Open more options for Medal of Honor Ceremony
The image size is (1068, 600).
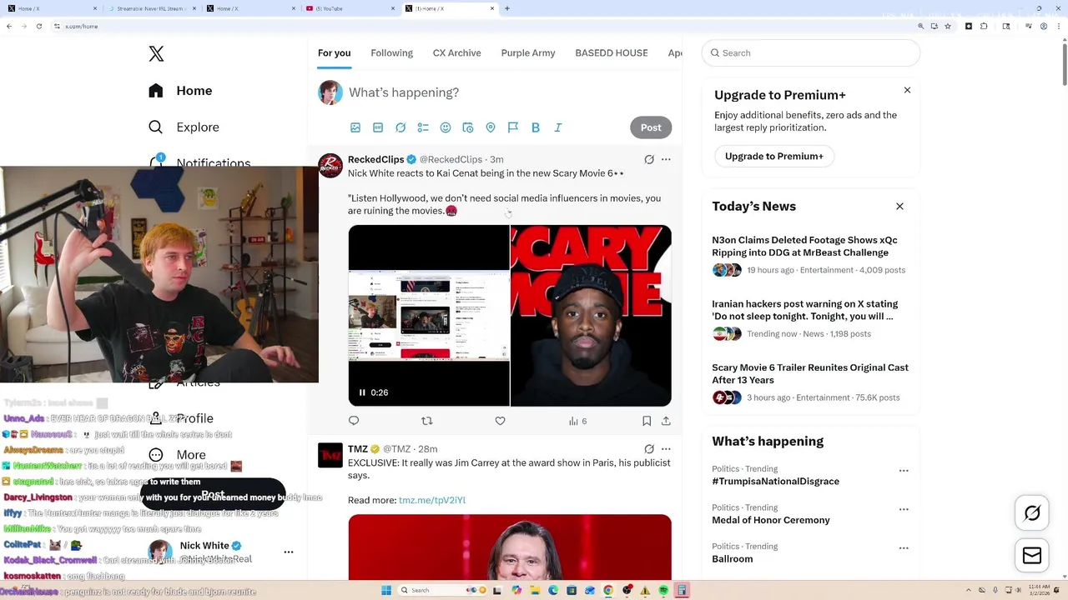click(904, 509)
